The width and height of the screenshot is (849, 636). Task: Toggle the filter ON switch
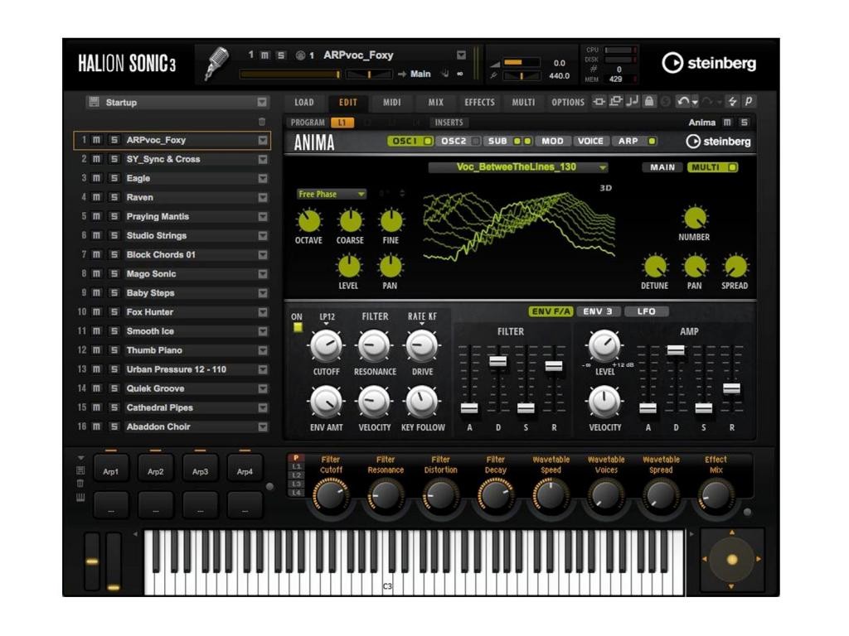[298, 327]
